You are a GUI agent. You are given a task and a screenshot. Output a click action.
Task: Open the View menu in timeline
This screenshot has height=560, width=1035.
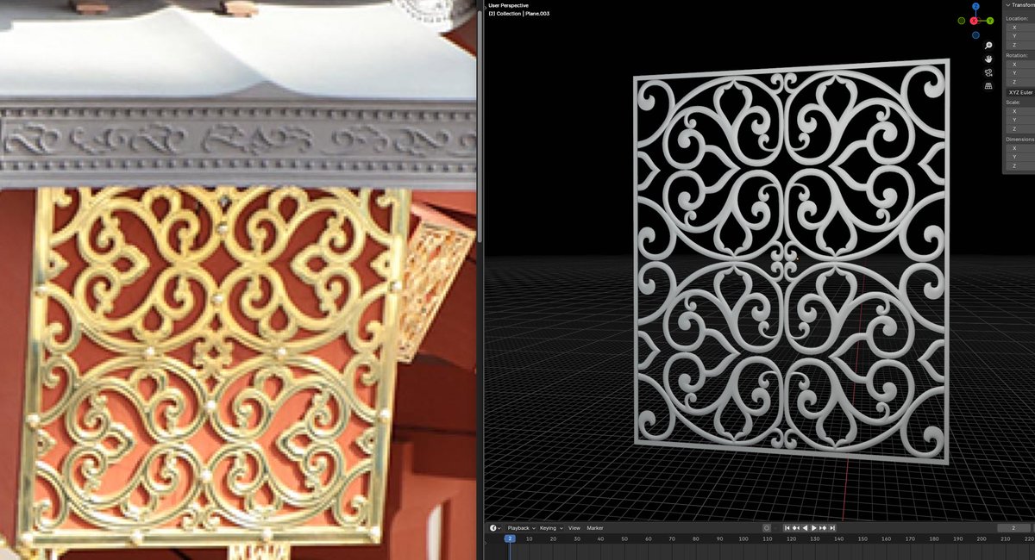(x=574, y=527)
